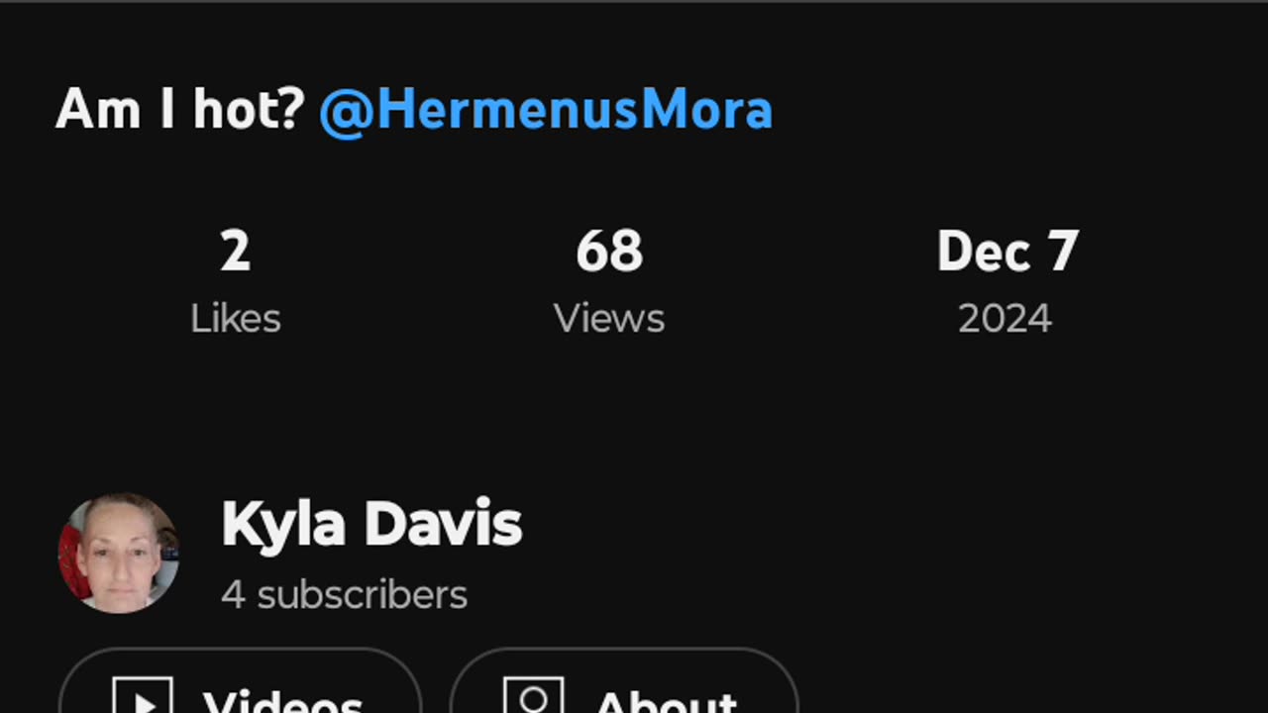Click the play icon inside Videos button

pyautogui.click(x=143, y=696)
